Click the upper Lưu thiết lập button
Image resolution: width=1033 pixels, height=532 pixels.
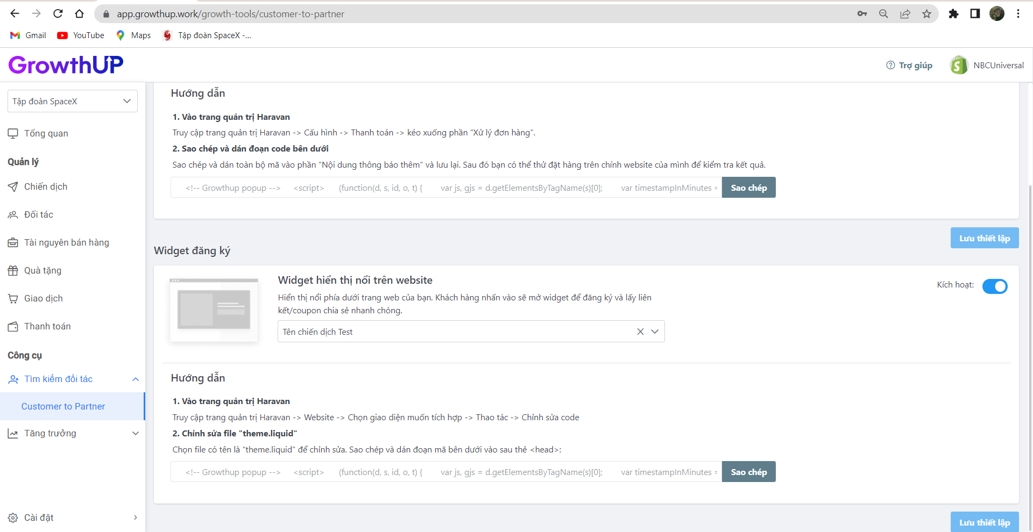[x=984, y=238]
